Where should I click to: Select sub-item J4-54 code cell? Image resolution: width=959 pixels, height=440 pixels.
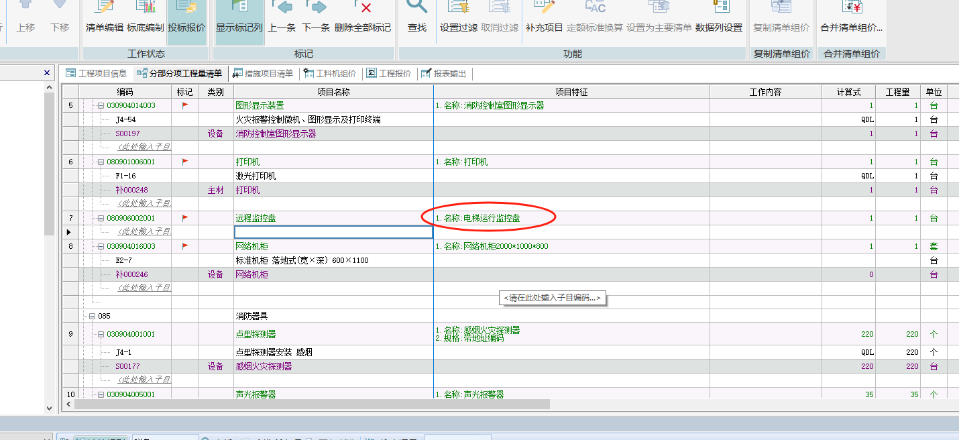click(x=125, y=119)
